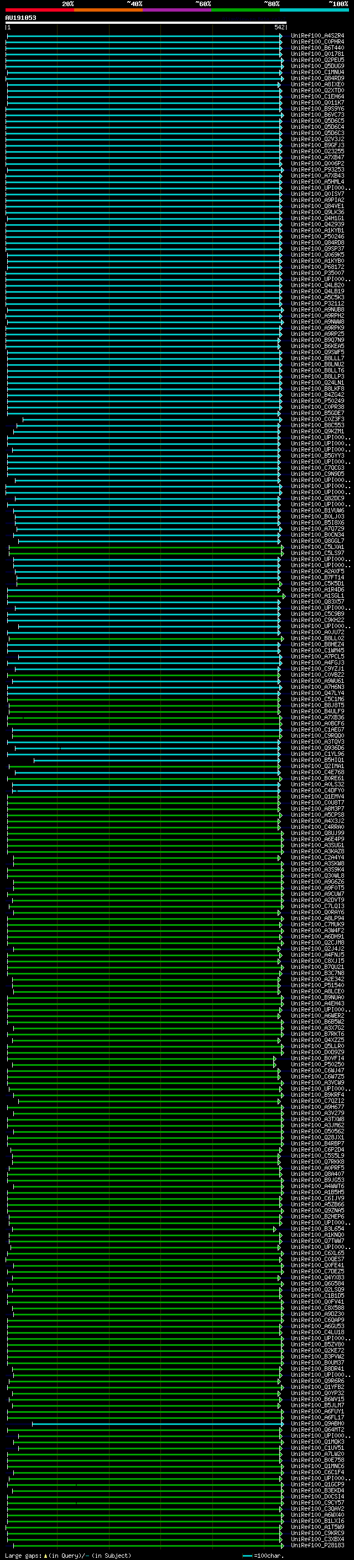
Task: Open hit UniRef100_B0VFI4
Action: (317, 1059)
